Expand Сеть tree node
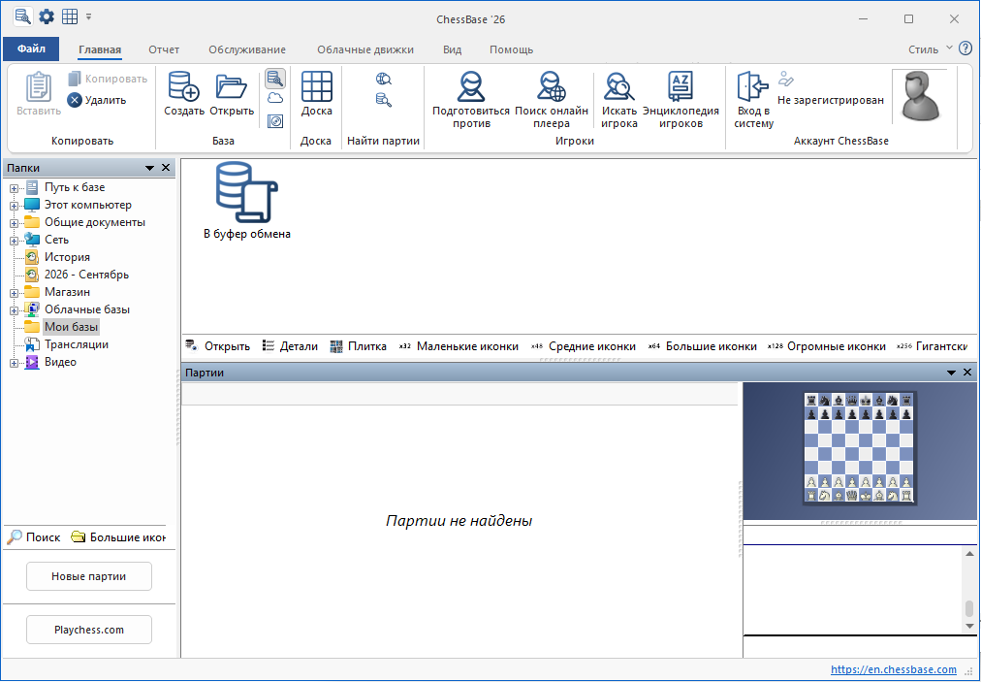This screenshot has width=981, height=682. pyautogui.click(x=14, y=241)
